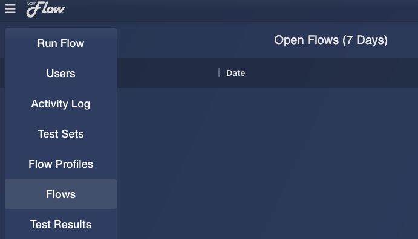The width and height of the screenshot is (418, 239).
Task: Go to the Users page
Action: (60, 74)
